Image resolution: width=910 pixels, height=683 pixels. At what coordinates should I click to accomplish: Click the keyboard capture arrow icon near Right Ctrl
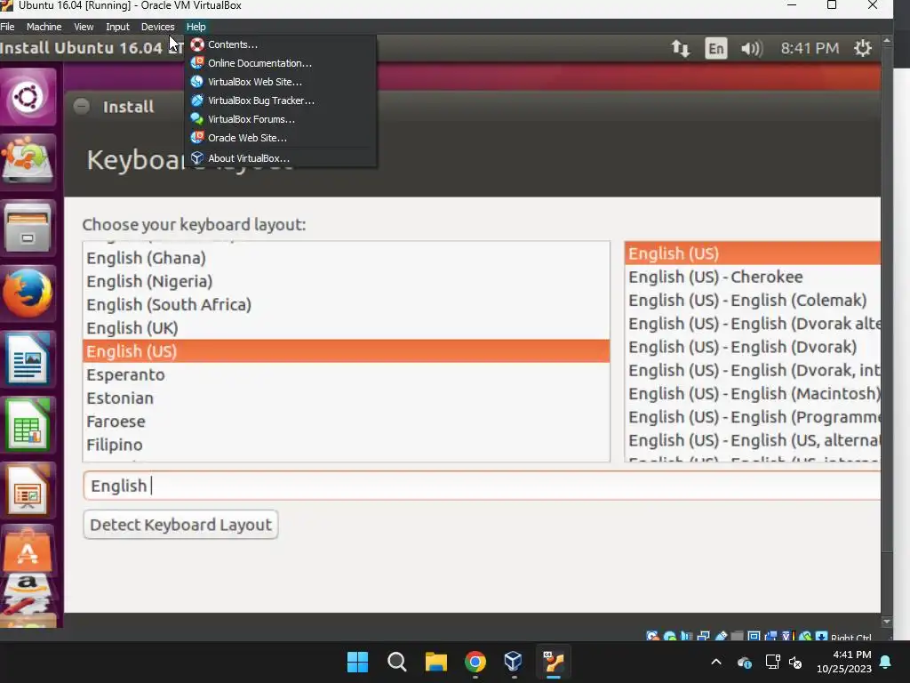[821, 637]
